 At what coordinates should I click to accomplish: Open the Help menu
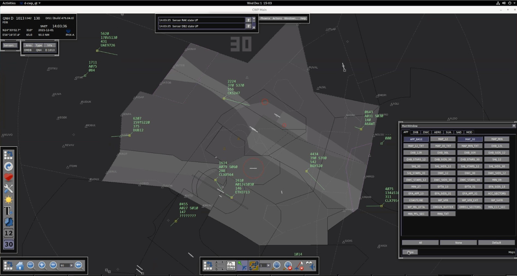[x=303, y=18]
